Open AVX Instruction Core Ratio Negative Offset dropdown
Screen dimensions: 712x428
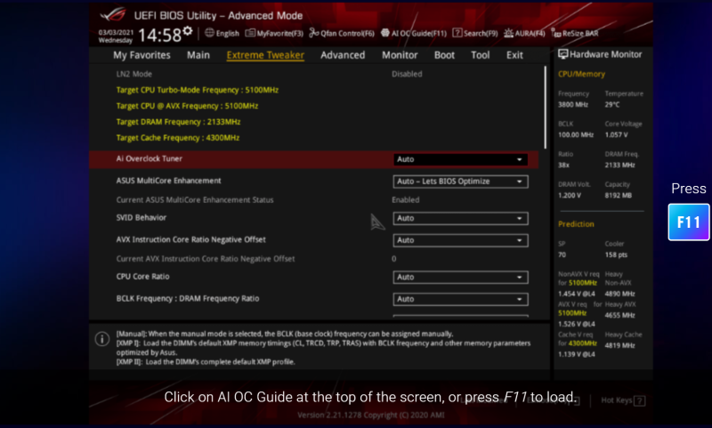click(x=460, y=240)
